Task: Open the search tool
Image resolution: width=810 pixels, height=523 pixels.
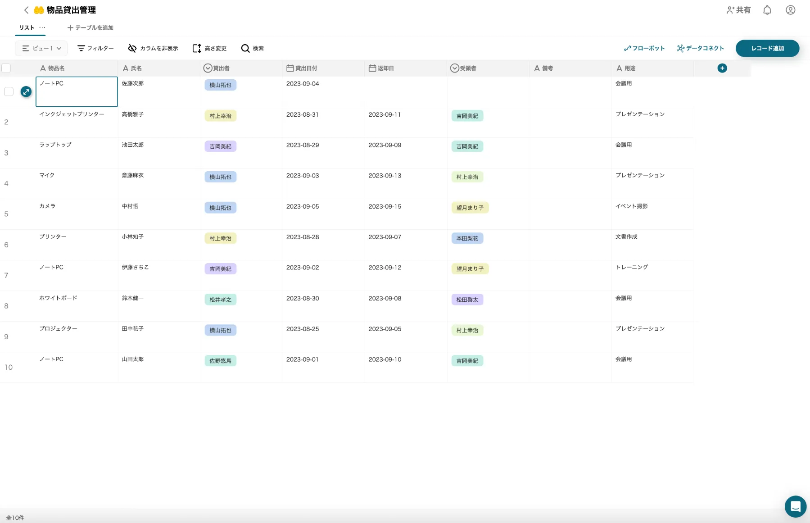Action: coord(253,48)
